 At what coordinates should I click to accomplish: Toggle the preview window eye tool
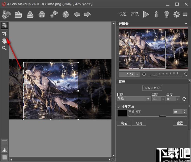5,25
